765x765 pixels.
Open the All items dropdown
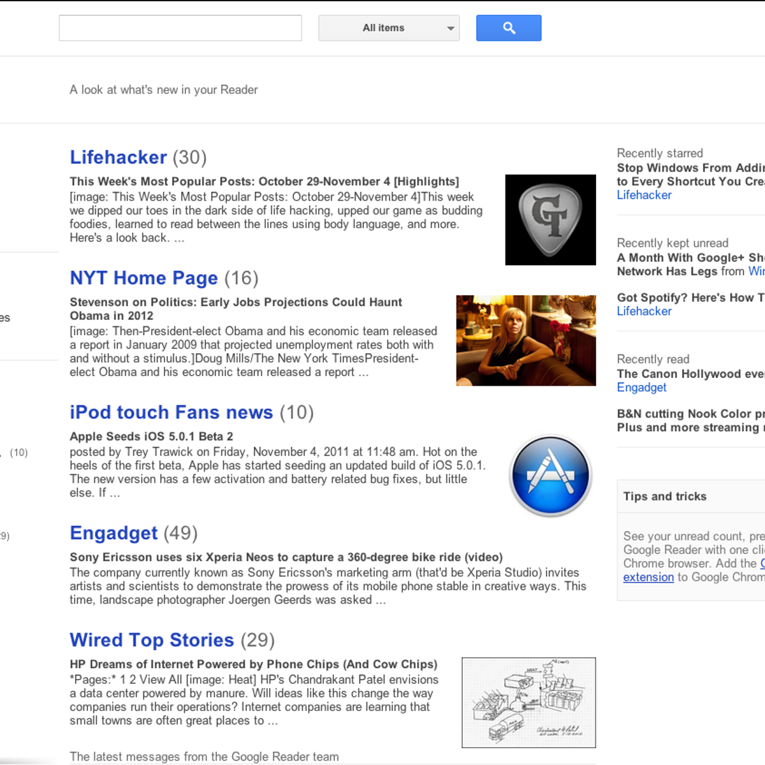388,28
